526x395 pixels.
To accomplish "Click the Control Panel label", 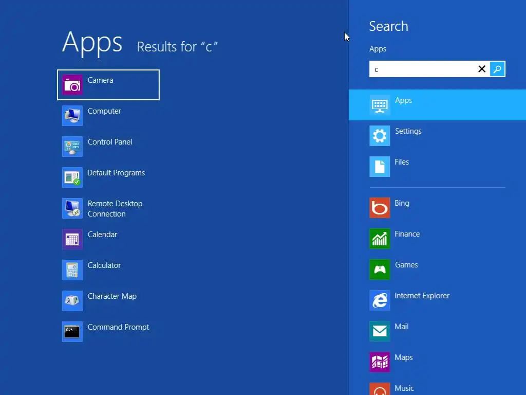I will point(110,142).
